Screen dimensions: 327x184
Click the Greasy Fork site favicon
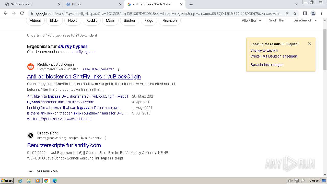pos(31,135)
